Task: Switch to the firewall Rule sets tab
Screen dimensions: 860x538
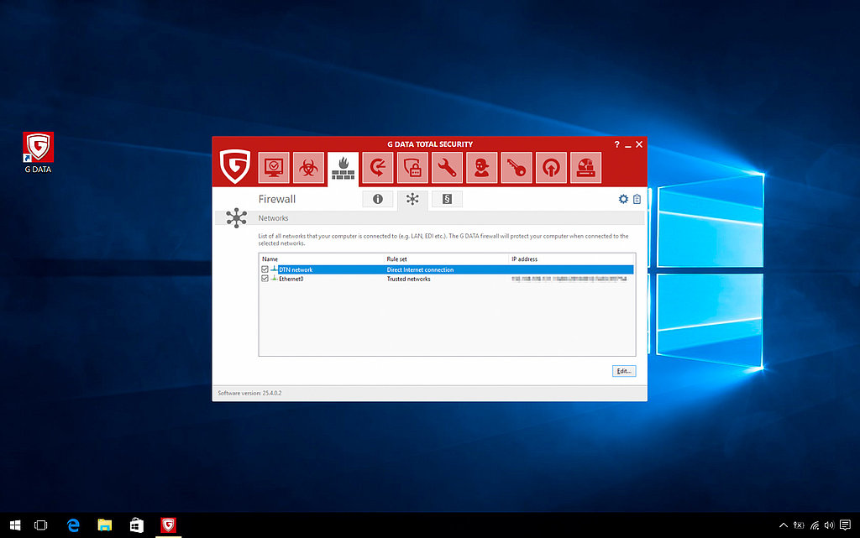Action: tap(447, 199)
